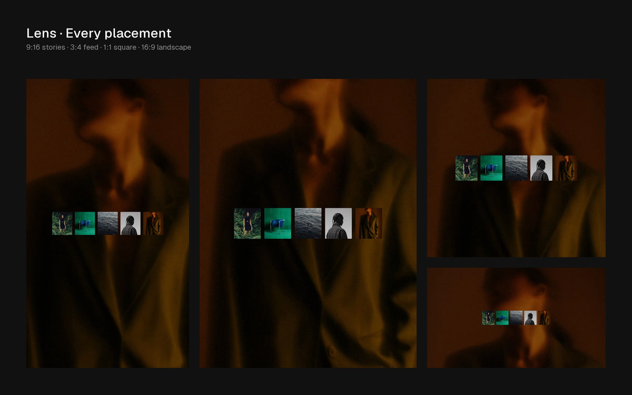Choose the ocean waves thumbnail in square card

pyautogui.click(x=517, y=168)
